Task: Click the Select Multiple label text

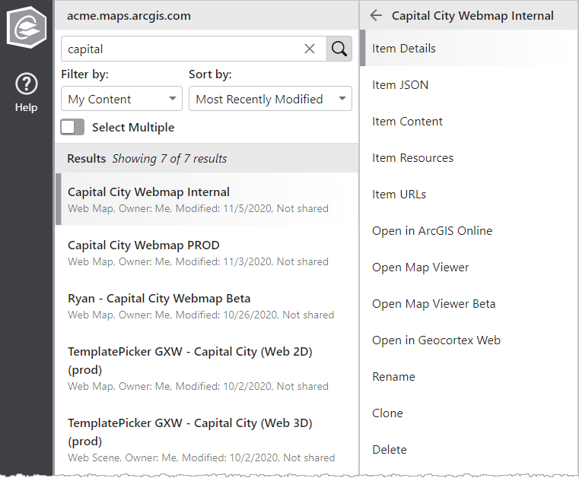Action: 133,128
